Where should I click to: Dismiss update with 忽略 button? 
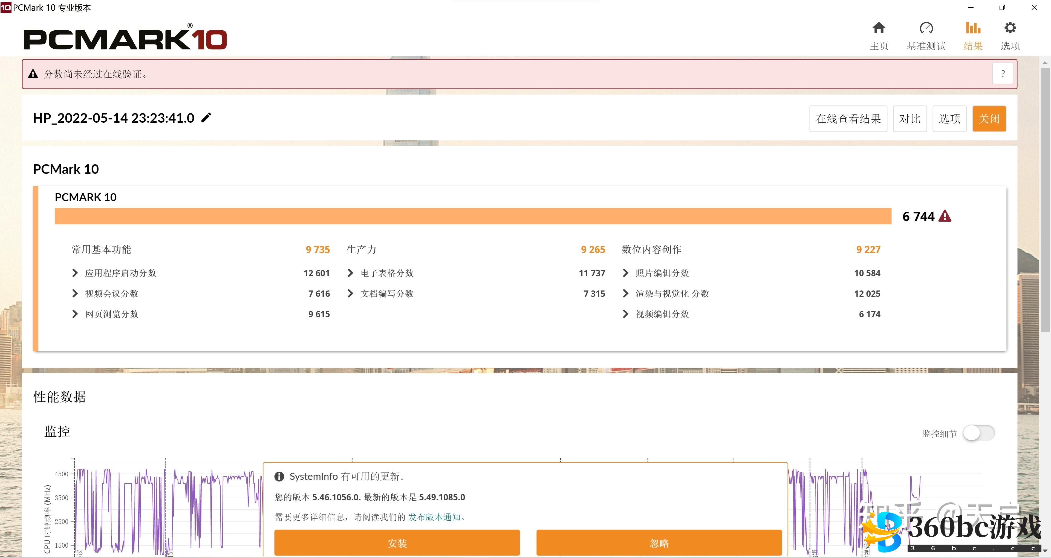click(659, 542)
